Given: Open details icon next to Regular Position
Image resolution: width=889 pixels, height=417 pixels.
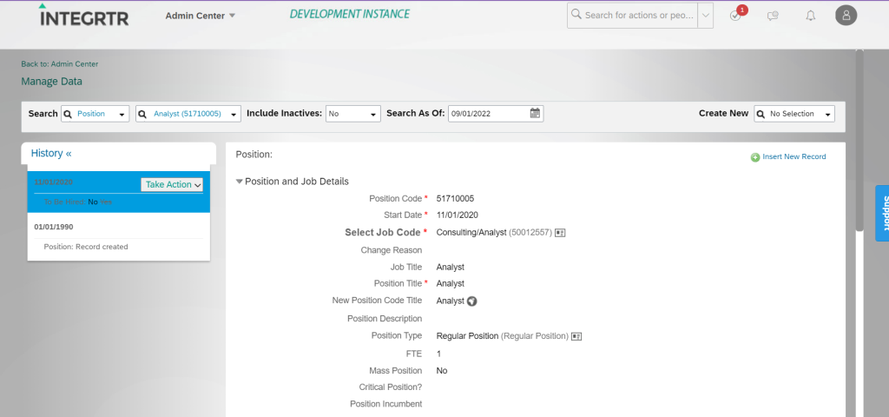Looking at the screenshot, I should pyautogui.click(x=576, y=336).
